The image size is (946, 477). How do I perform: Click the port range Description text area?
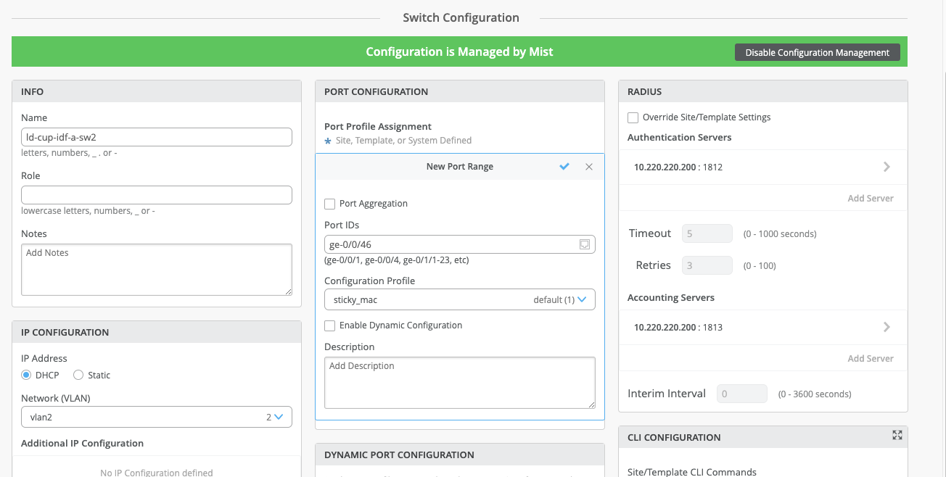coord(459,382)
